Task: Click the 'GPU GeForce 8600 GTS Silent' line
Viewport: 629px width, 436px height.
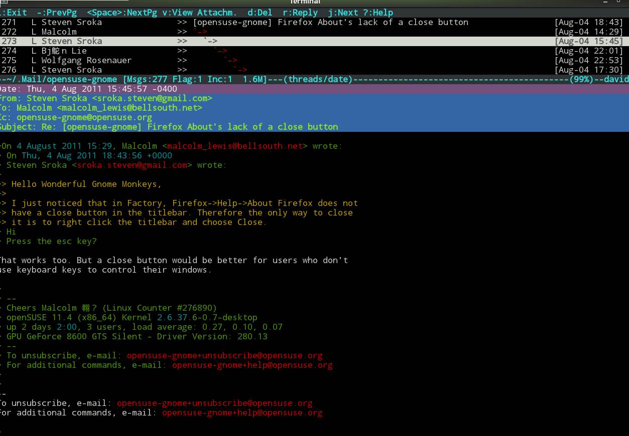Action: click(137, 336)
